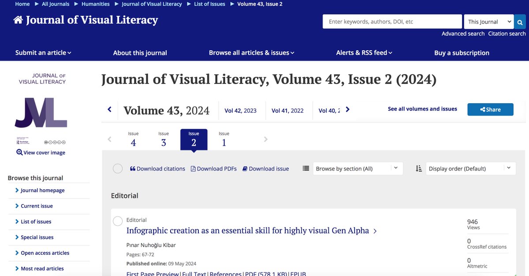Switch to Vol 42, 2023
The width and height of the screenshot is (529, 276).
pos(240,111)
